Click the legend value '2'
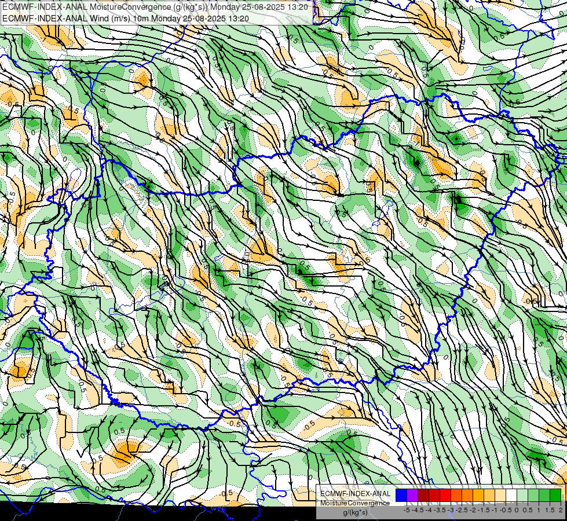Screen dimensions: 567x521 point(561,510)
